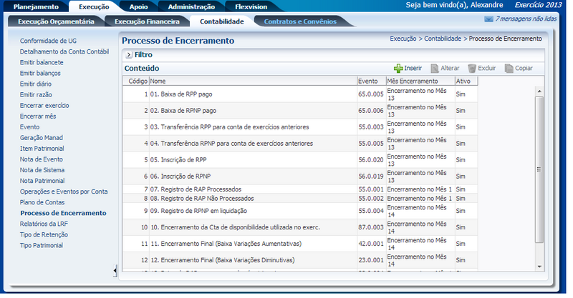Open Emitir balancete in the sidebar
The image size is (573, 298).
click(x=42, y=62)
